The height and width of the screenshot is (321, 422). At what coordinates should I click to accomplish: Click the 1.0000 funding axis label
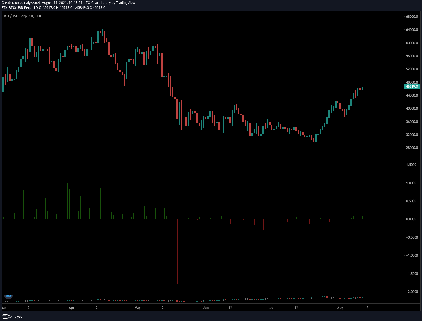[411, 183]
